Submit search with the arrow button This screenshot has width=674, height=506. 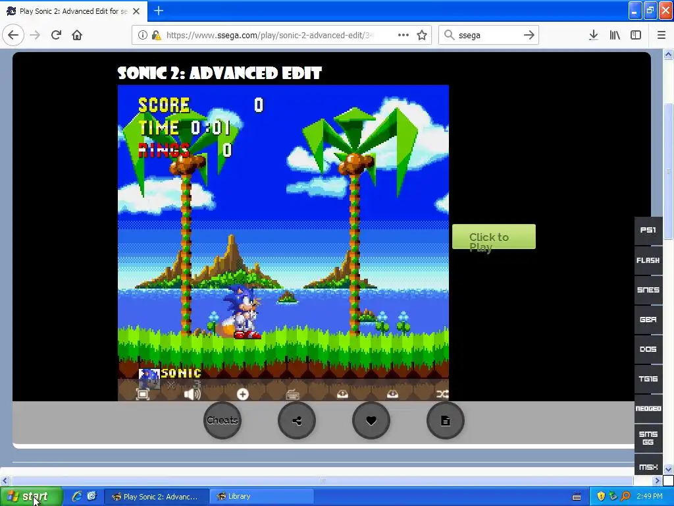529,35
